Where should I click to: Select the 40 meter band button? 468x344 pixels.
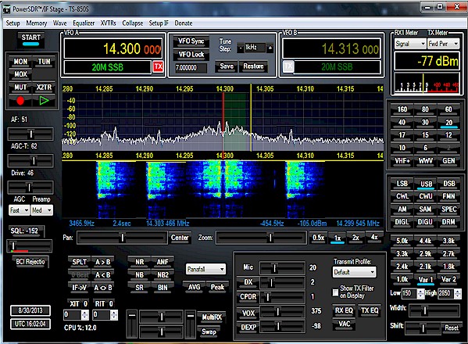pos(402,123)
